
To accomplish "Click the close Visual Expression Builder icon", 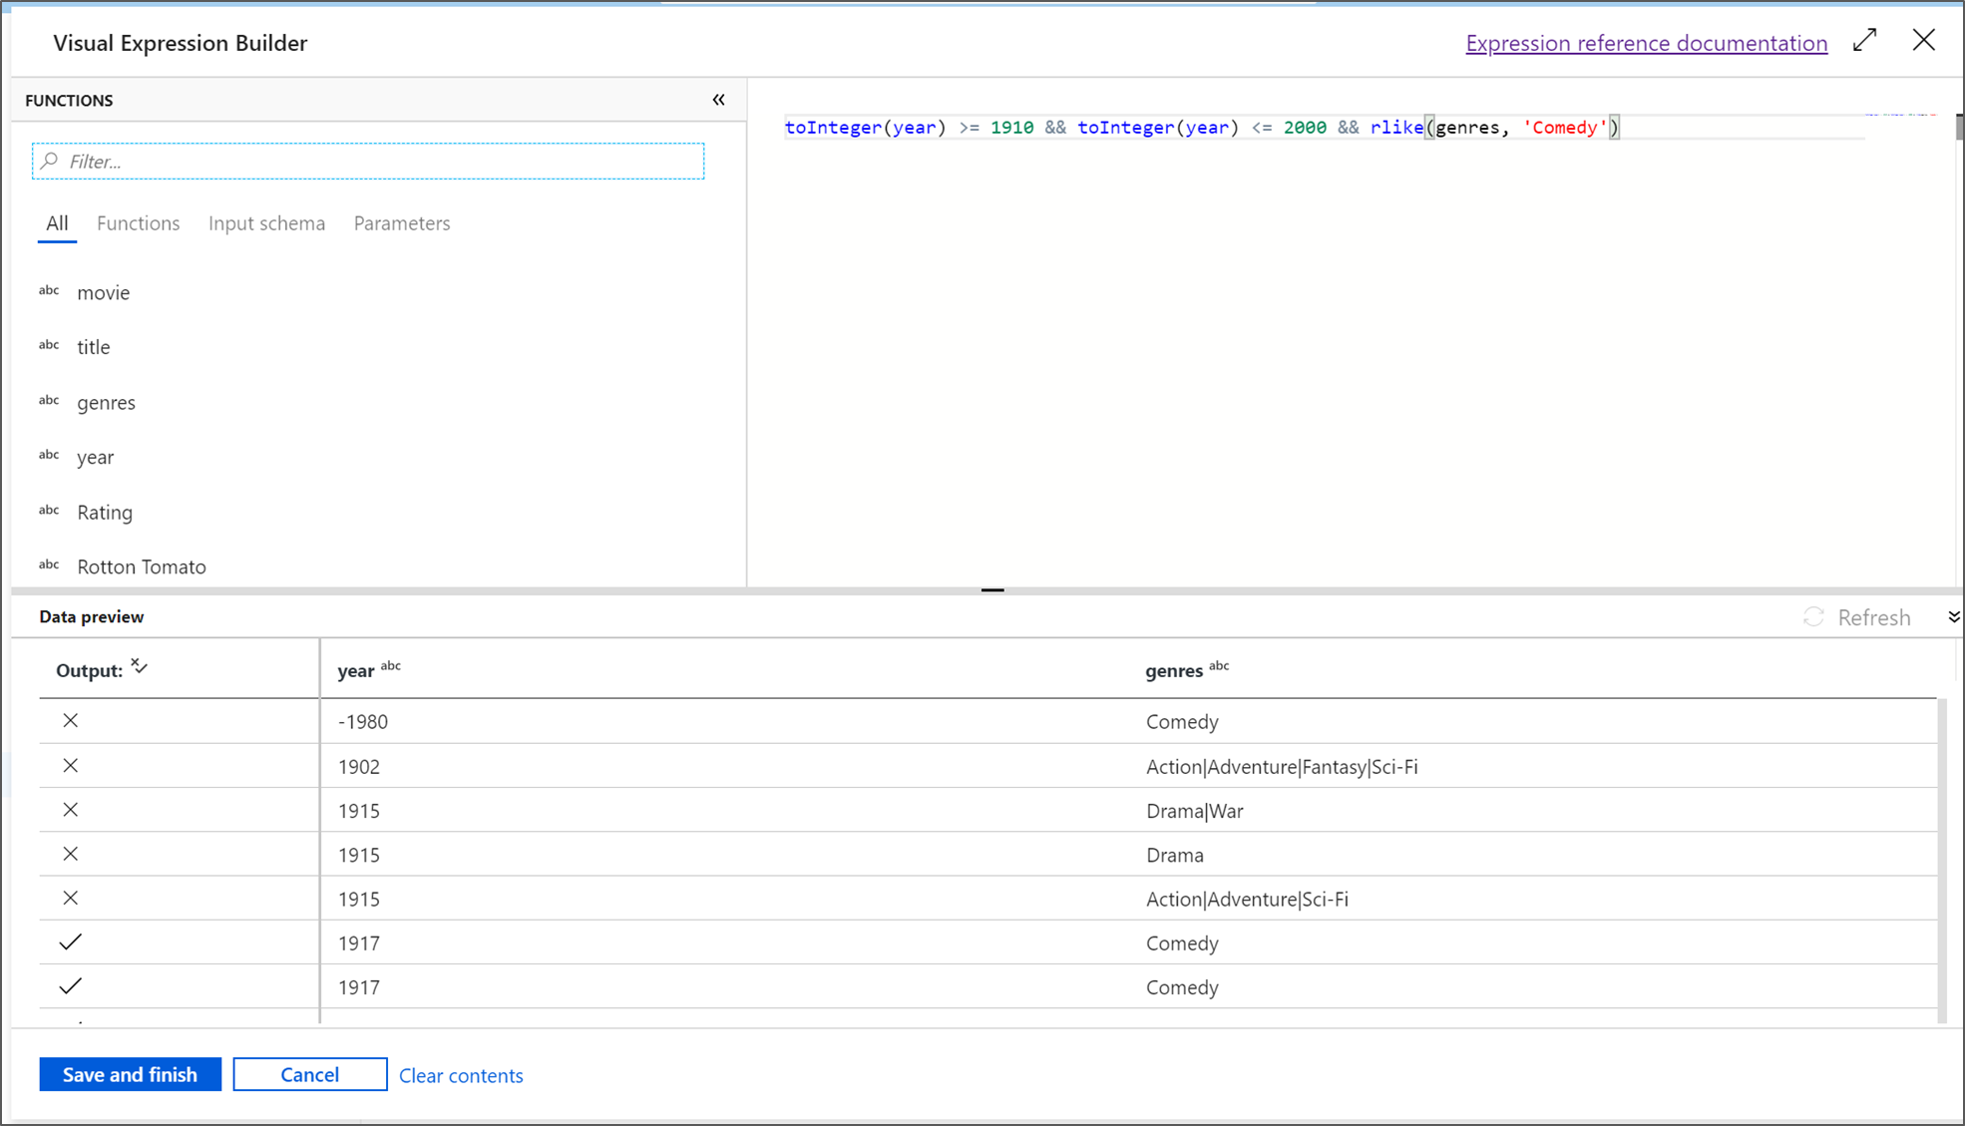I will (x=1924, y=41).
